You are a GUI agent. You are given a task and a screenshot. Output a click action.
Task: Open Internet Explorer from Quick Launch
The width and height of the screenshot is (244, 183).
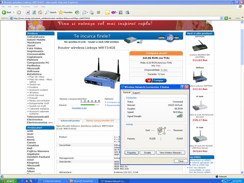tap(22, 181)
